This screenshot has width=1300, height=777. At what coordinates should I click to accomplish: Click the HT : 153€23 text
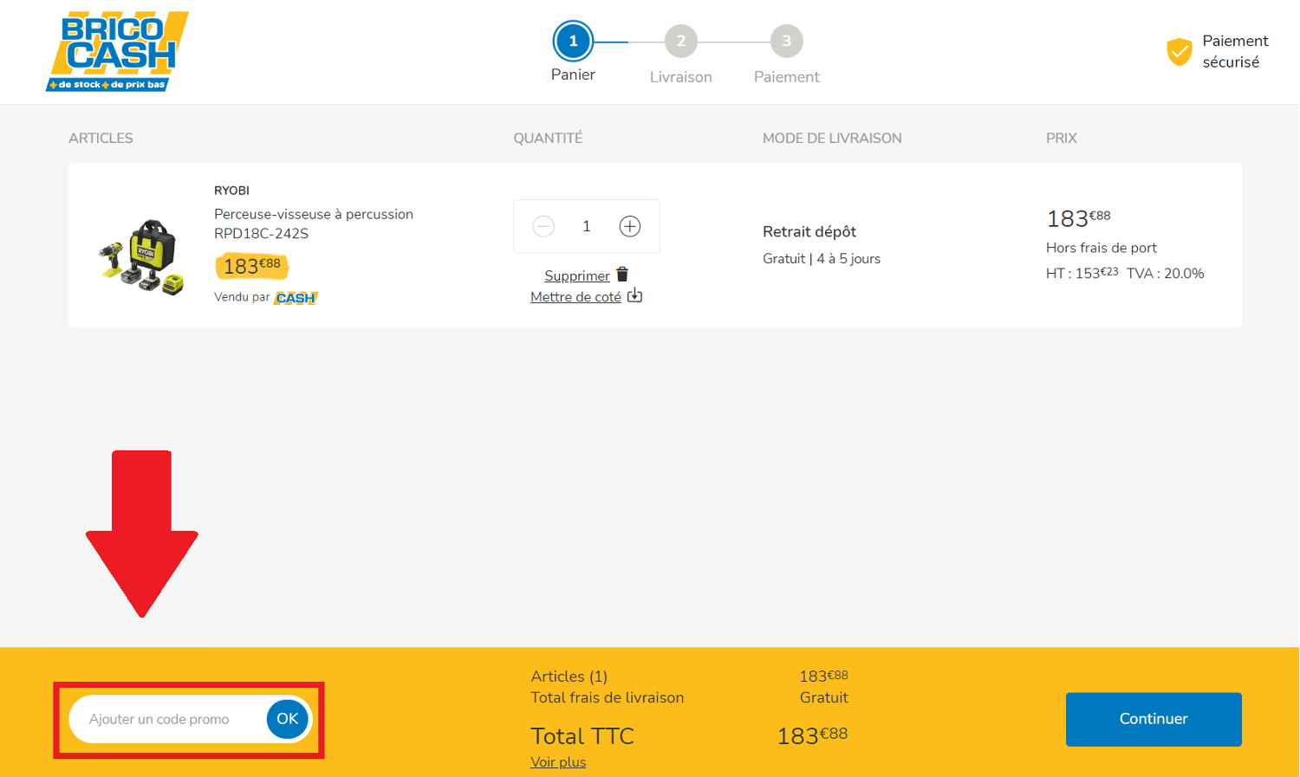1082,273
